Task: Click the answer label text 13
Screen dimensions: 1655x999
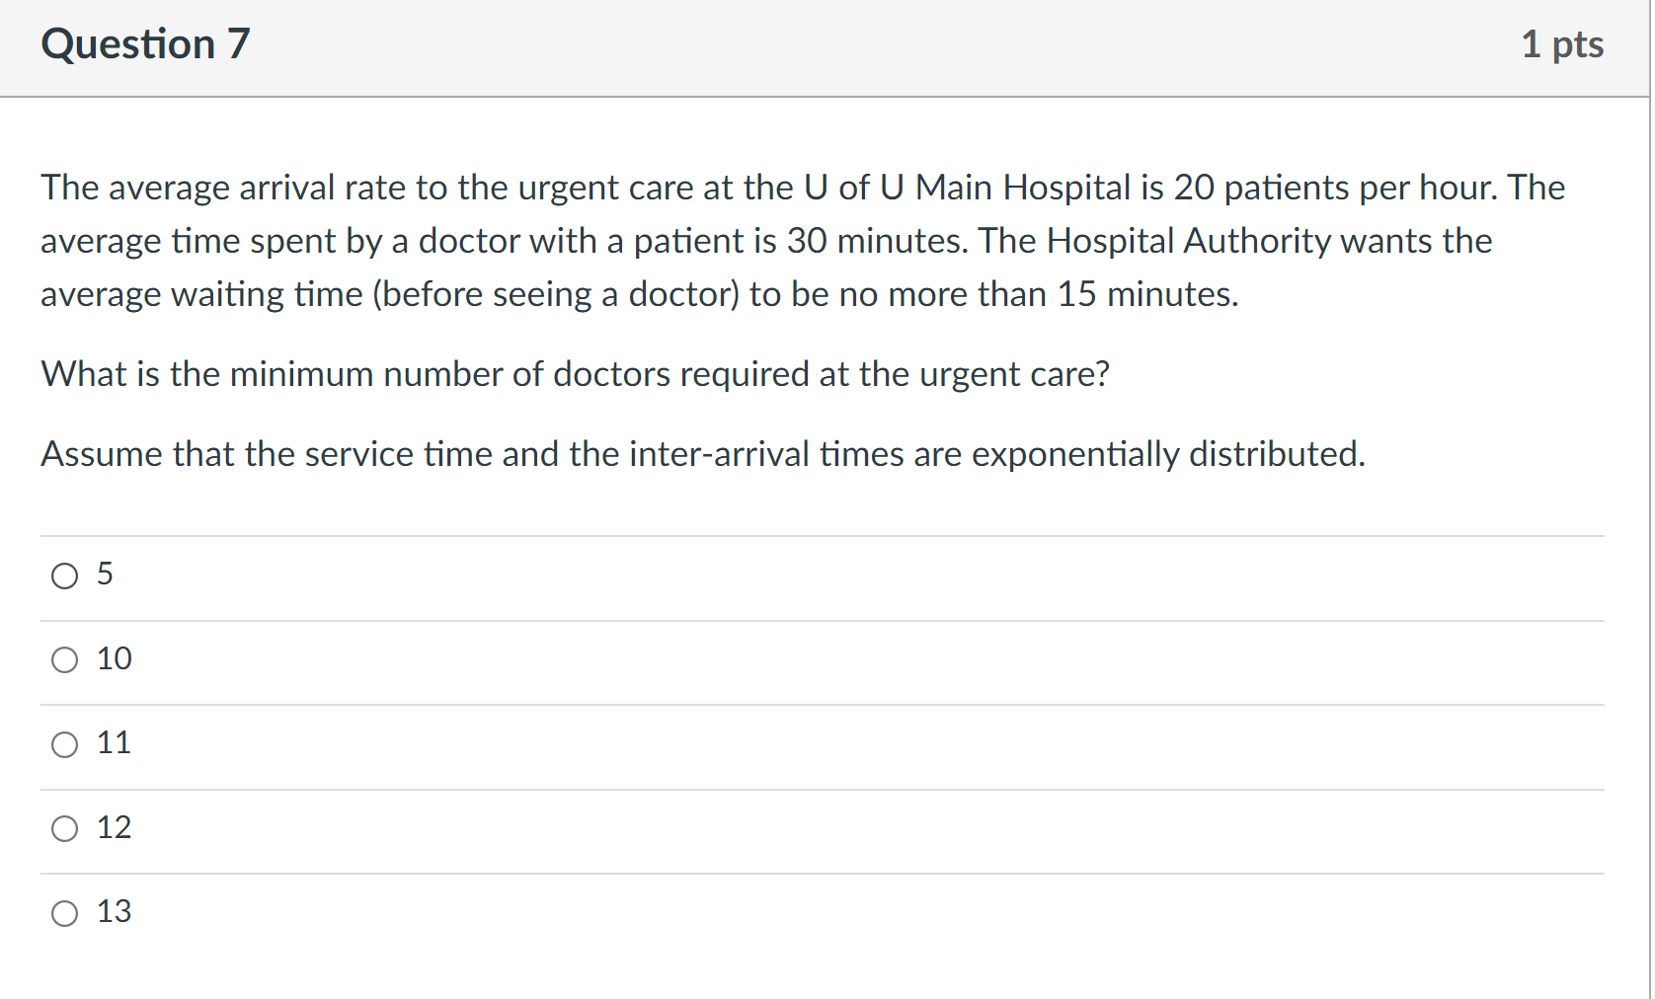Action: [x=114, y=912]
